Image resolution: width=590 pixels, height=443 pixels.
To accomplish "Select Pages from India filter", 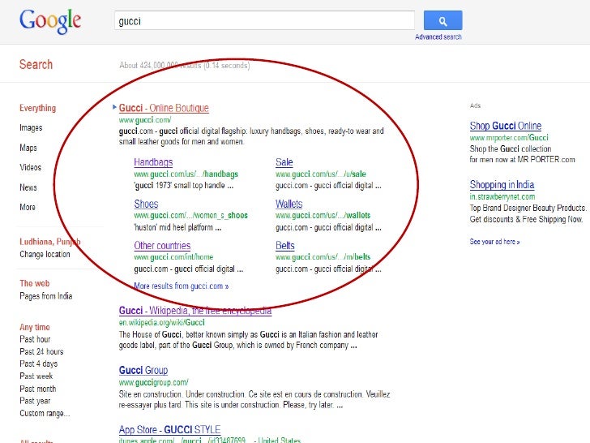I will click(x=46, y=296).
